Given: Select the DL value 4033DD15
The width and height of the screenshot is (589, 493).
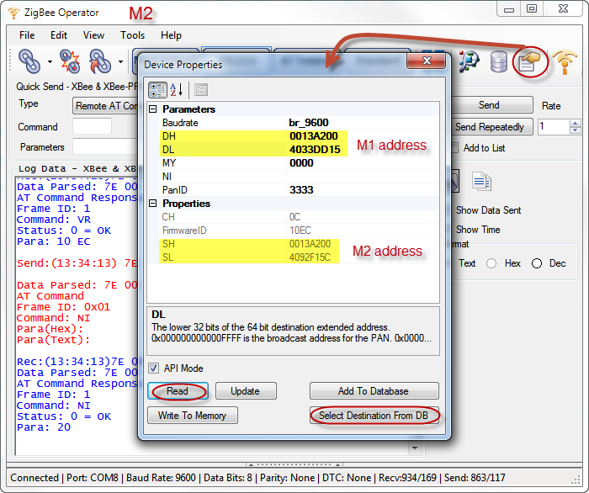Looking at the screenshot, I should (315, 150).
